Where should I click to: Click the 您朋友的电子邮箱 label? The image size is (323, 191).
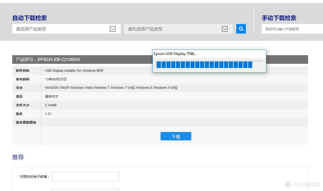(34, 177)
